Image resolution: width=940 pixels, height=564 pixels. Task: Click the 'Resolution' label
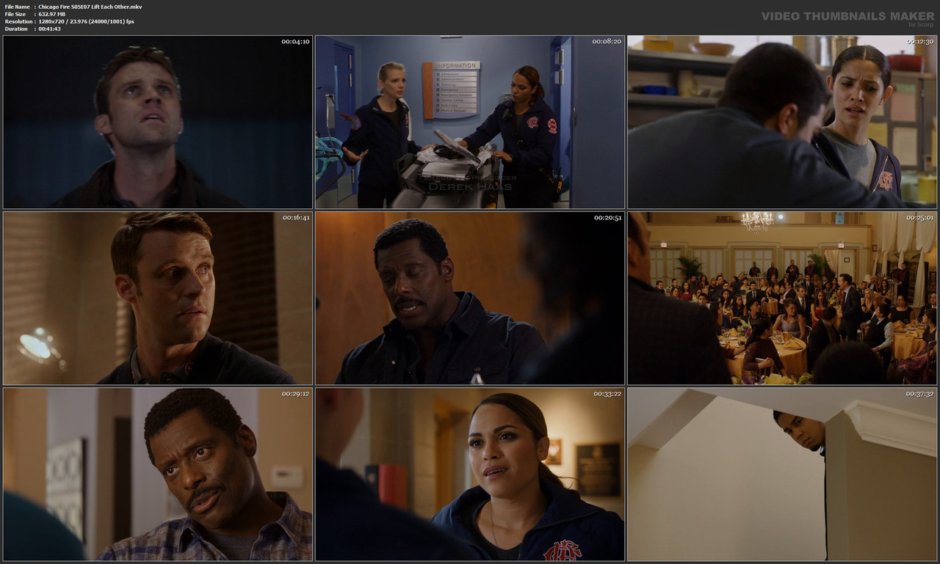point(18,21)
